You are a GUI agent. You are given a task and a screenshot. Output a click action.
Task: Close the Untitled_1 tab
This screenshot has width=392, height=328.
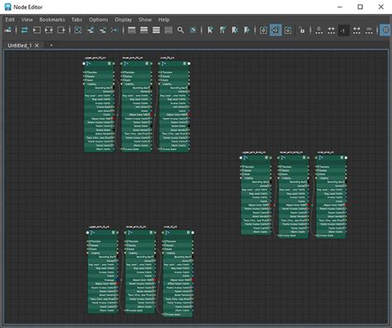pyautogui.click(x=36, y=46)
